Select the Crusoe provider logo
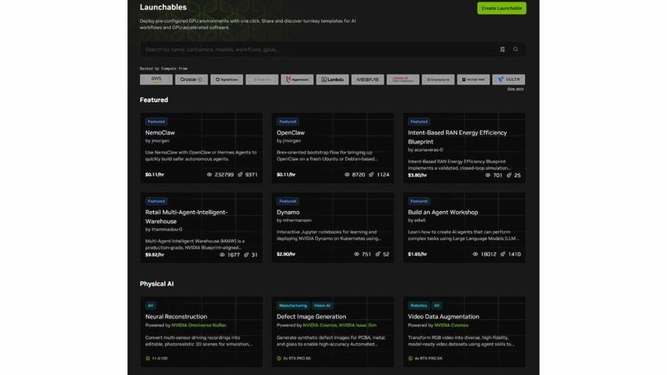 click(x=191, y=79)
